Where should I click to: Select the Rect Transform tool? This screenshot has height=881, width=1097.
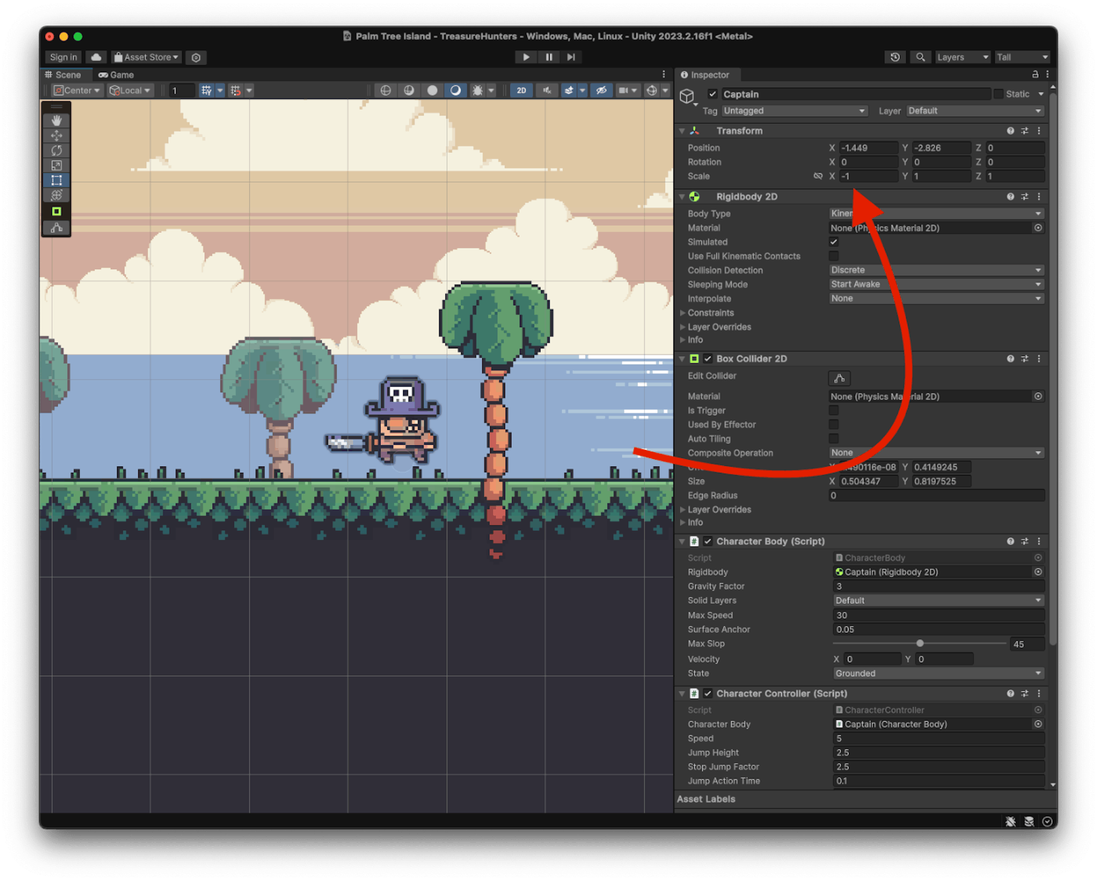coord(57,180)
